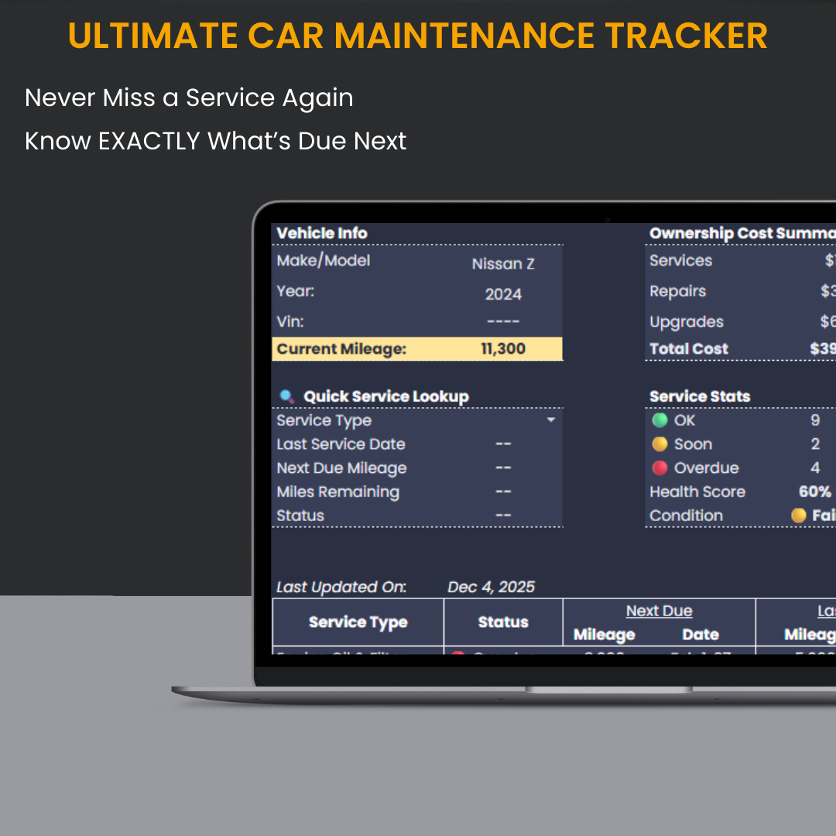
Task: Click the underlined Next Due column header
Action: [x=659, y=611]
